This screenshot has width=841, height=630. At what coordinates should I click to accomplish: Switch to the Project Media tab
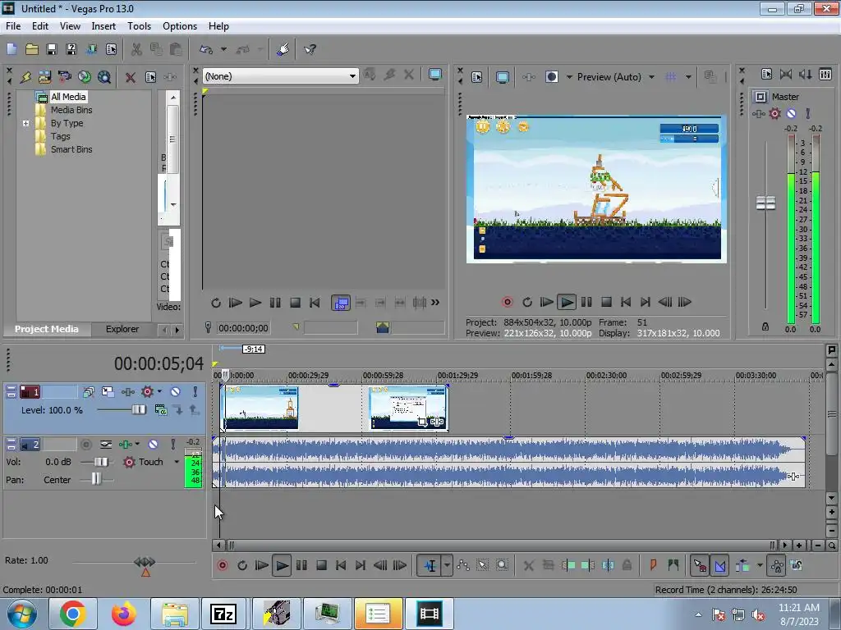[46, 329]
